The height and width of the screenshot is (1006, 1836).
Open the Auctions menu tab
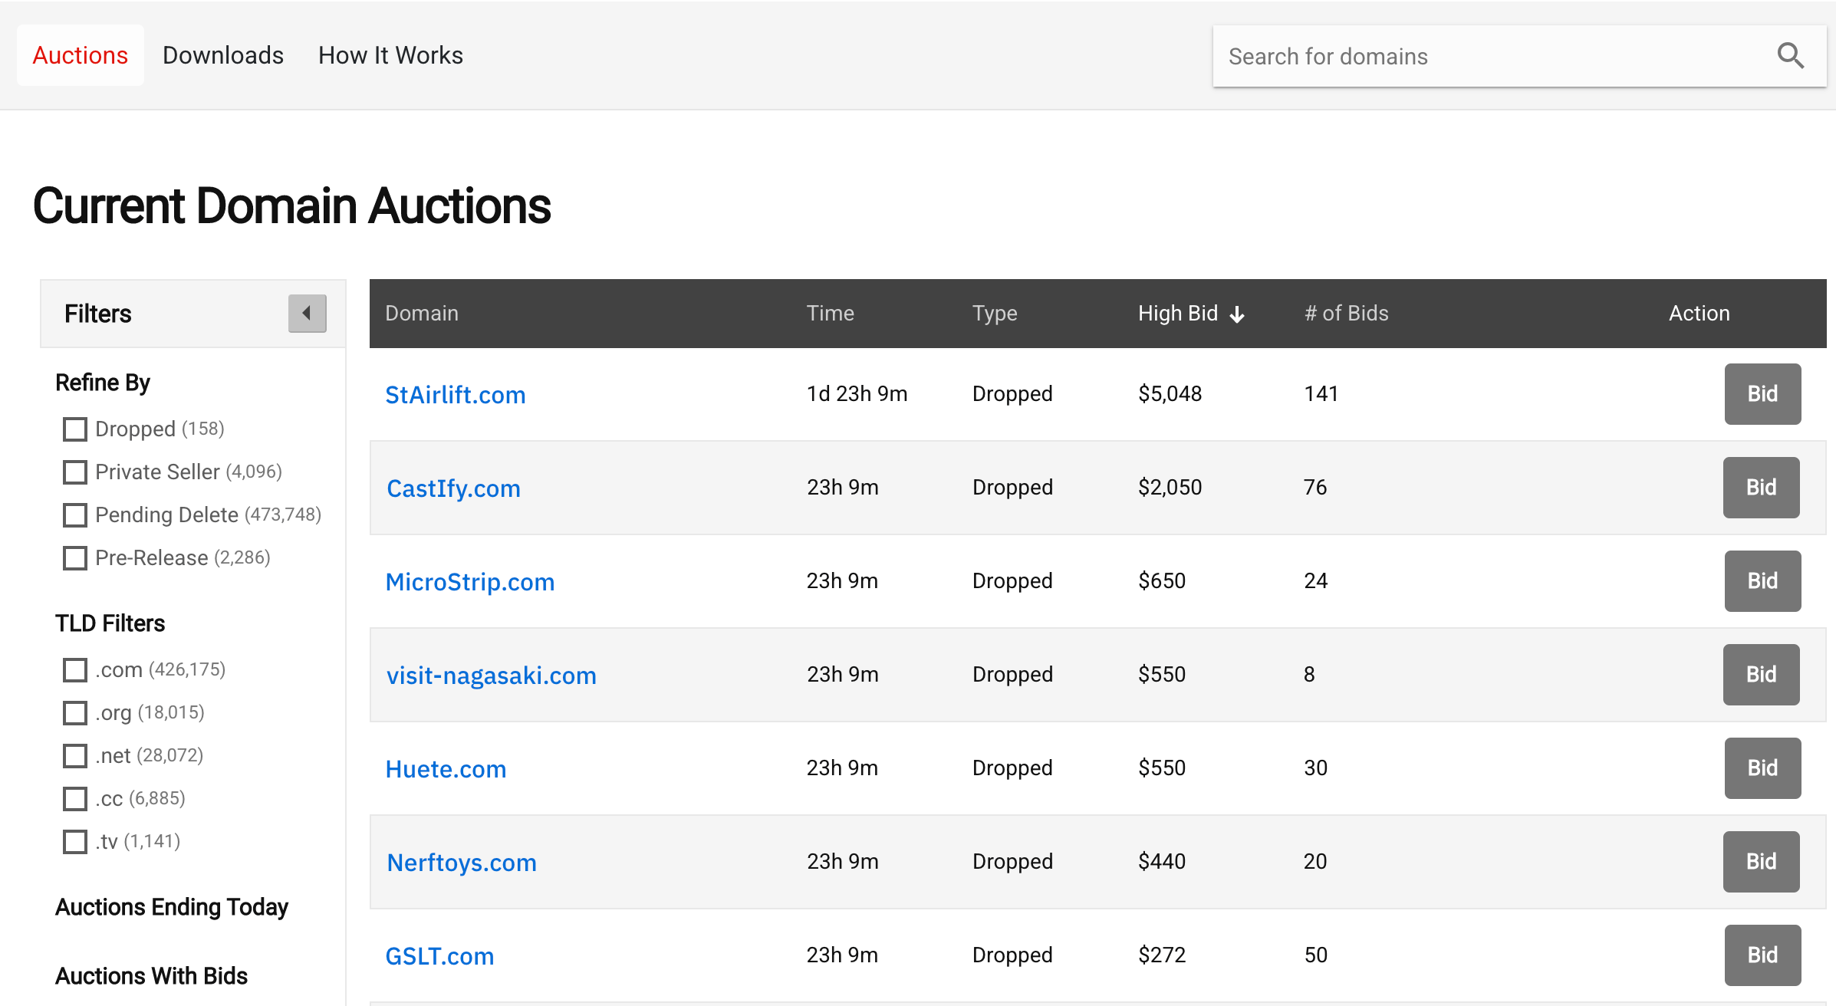pos(79,54)
